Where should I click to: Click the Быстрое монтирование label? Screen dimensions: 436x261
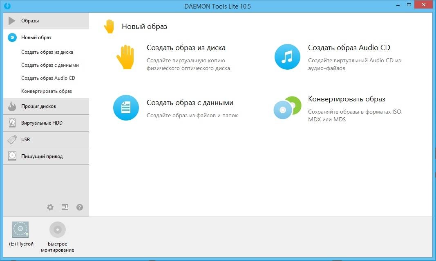click(58, 247)
